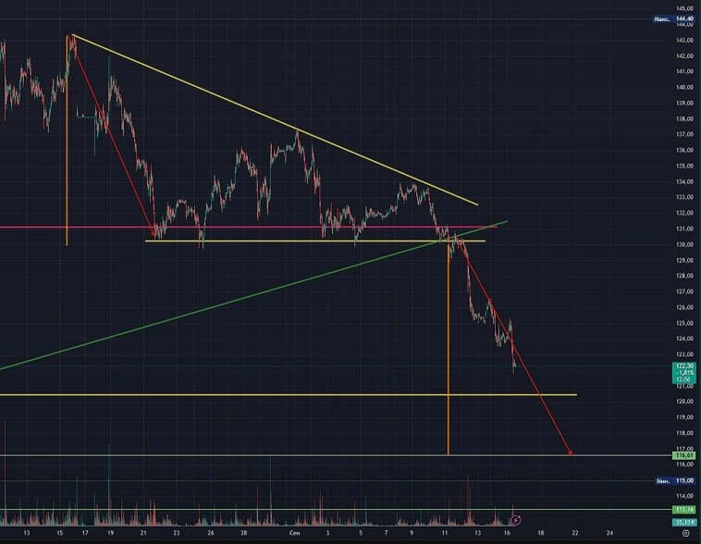
Task: Click the volume label 35,13 K
Action: [684, 522]
